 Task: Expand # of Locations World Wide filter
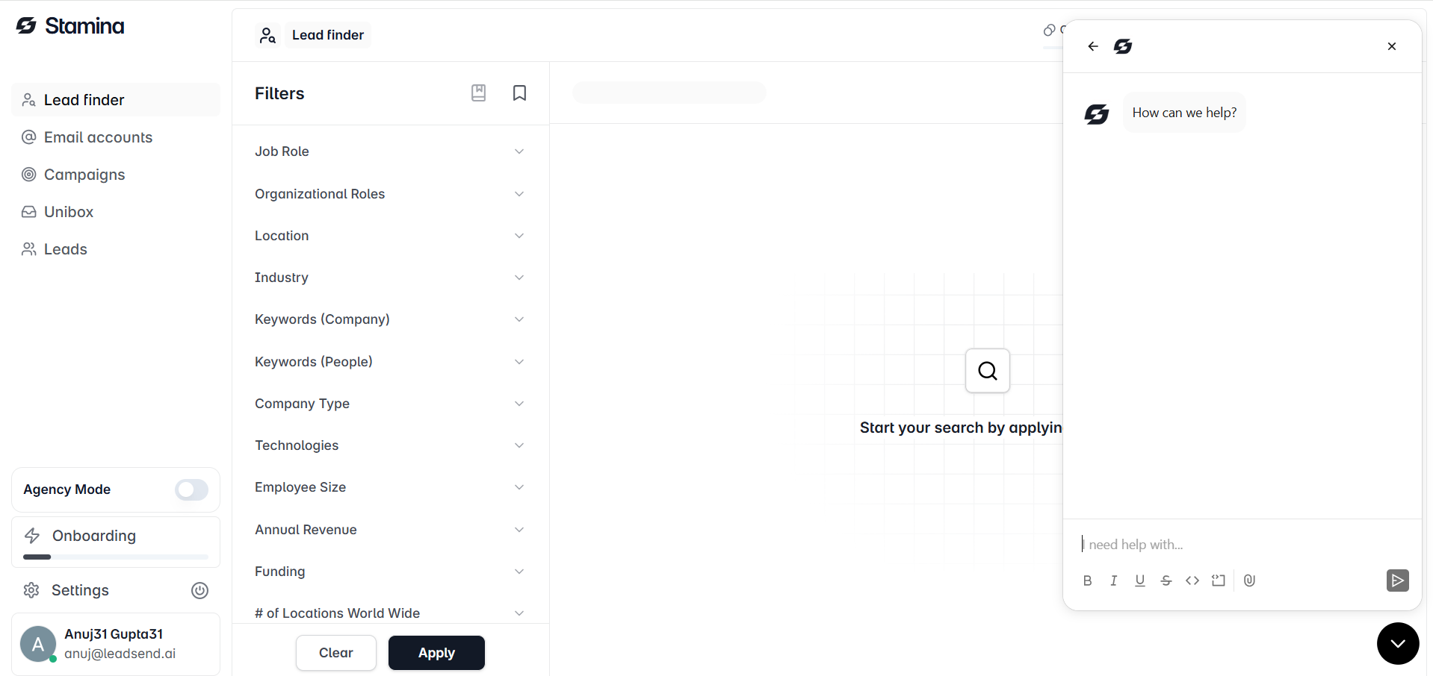tap(390, 613)
